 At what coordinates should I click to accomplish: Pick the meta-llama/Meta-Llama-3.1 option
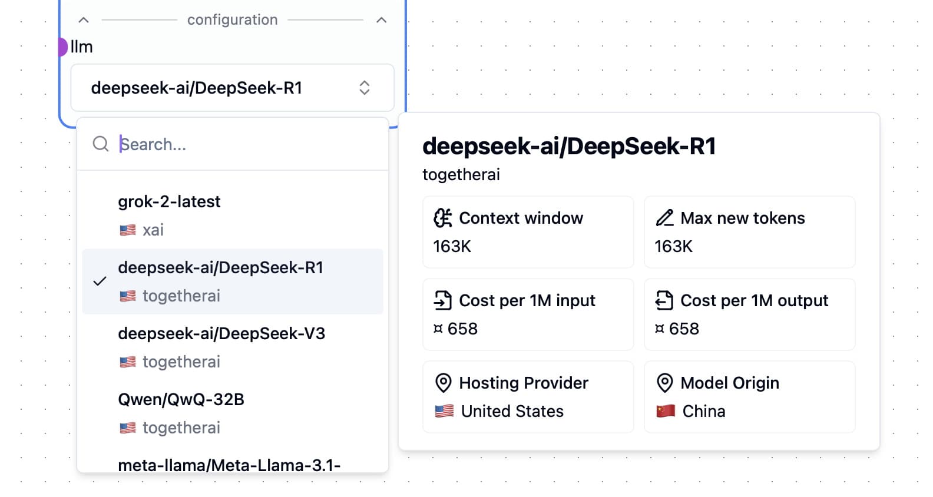pos(230,465)
